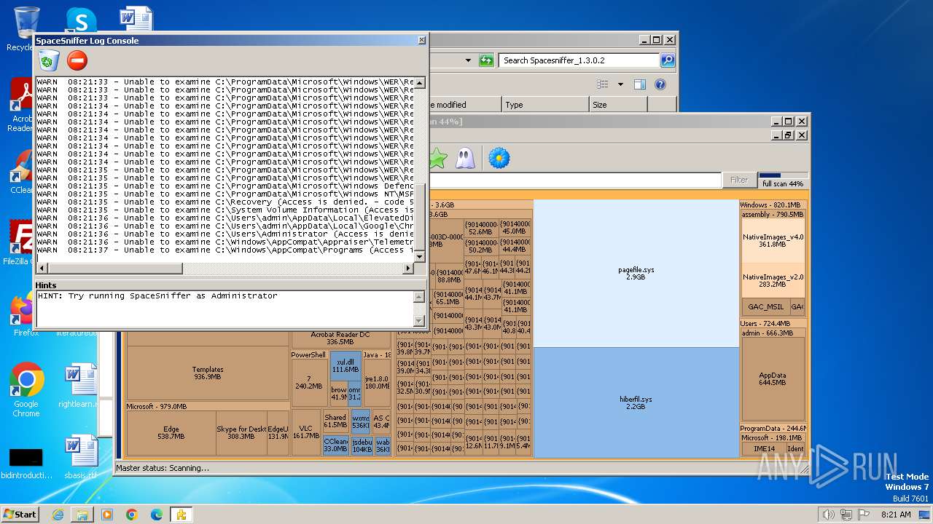Click the filter text field in SpaceSniffer

574,180
